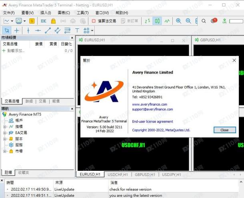244x198 pixels.
Task: Open the 插入(I) menu
Action: [x=46, y=13]
